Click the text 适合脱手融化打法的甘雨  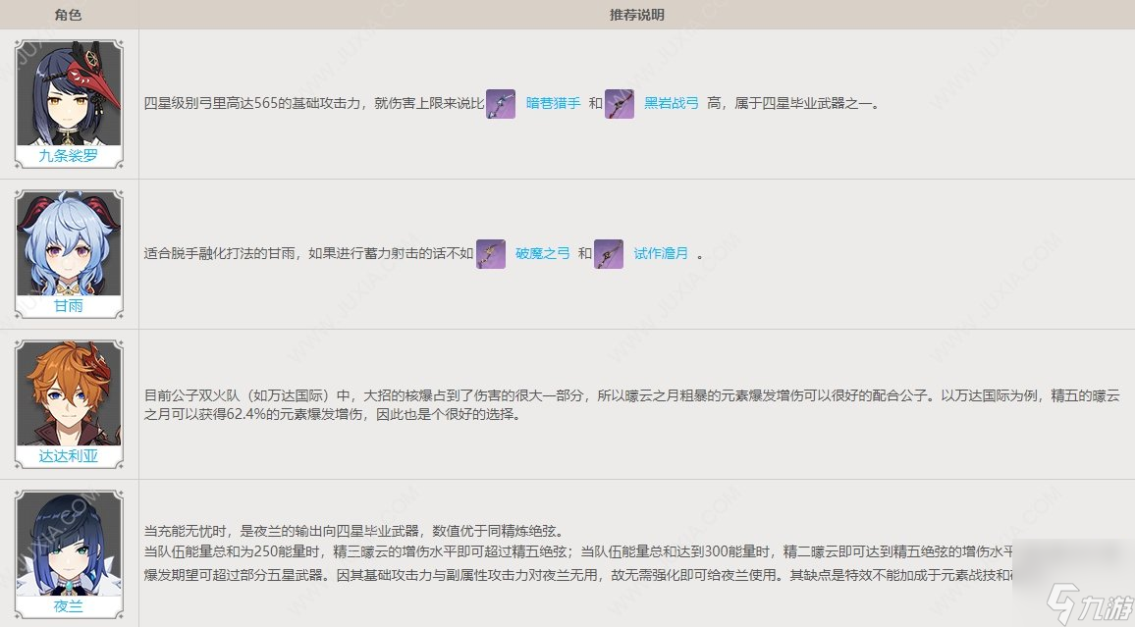(x=219, y=253)
